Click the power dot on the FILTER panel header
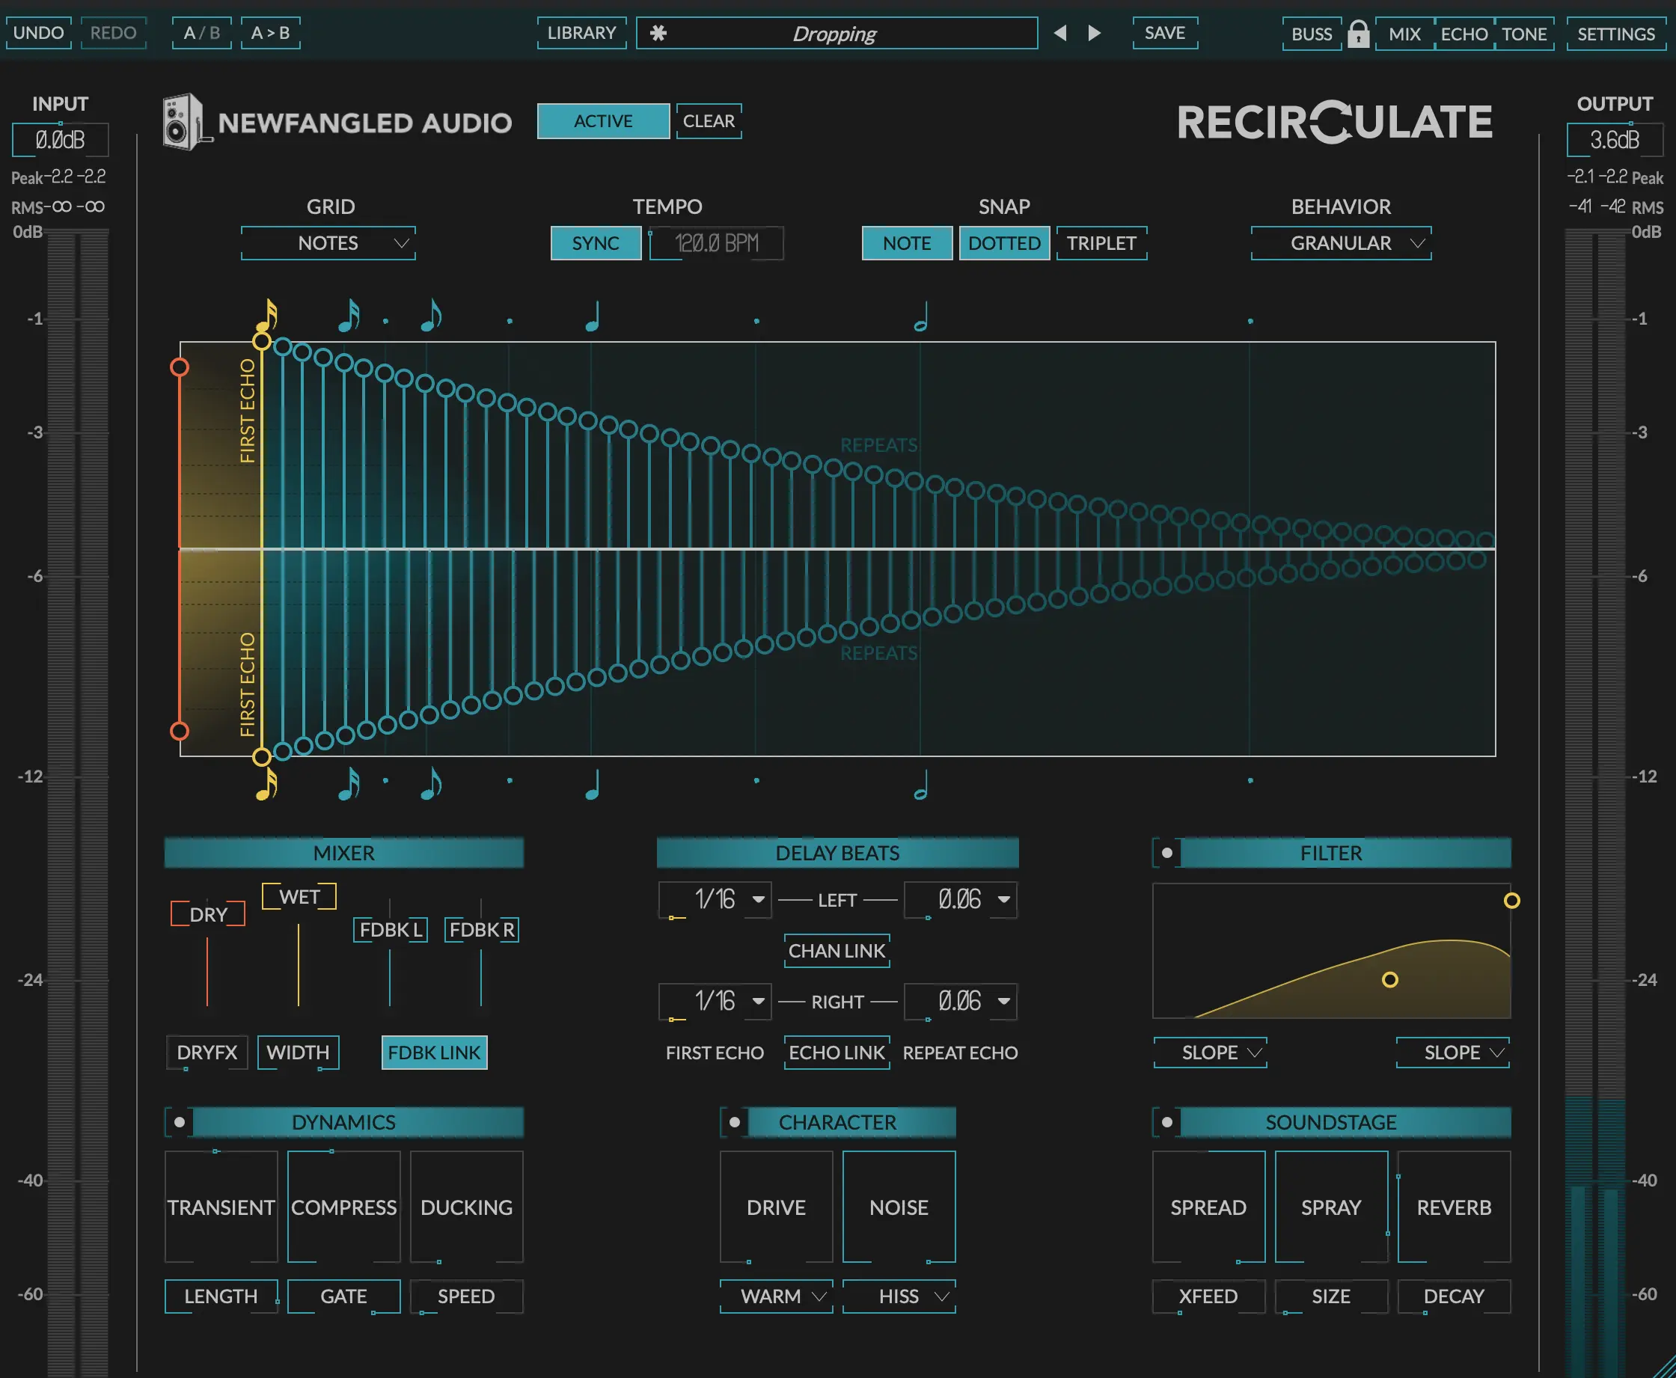The width and height of the screenshot is (1676, 1378). (1166, 853)
